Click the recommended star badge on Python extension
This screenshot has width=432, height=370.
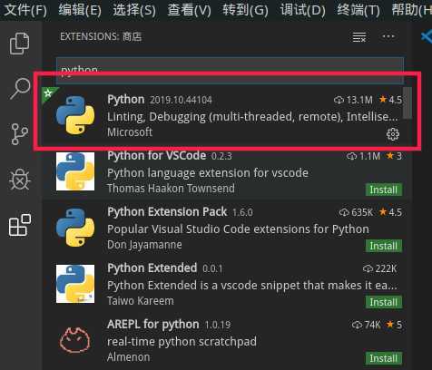[47, 93]
